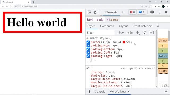Click the address bar URL
The image size is (170, 95).
tap(28, 6)
